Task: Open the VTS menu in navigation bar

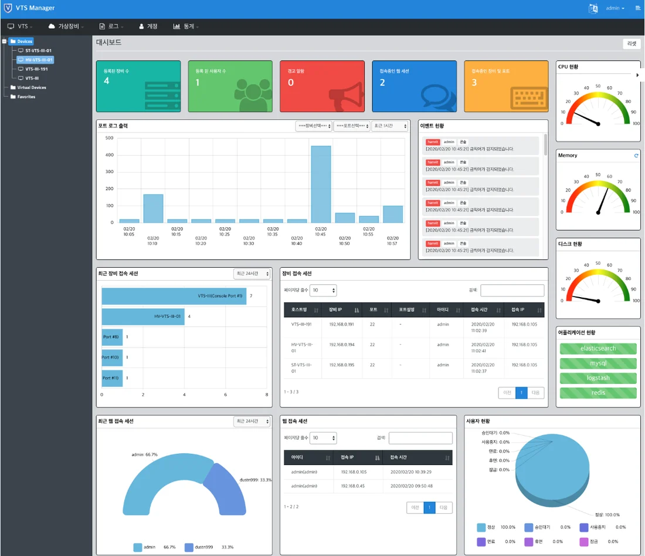Action: tap(20, 26)
